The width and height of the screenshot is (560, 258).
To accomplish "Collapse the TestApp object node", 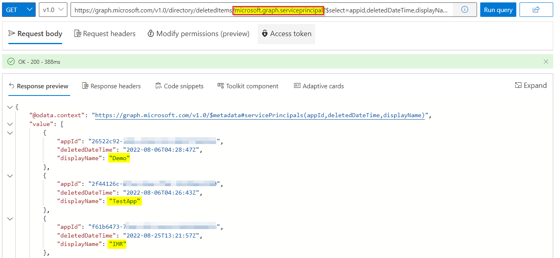I will coord(10,176).
